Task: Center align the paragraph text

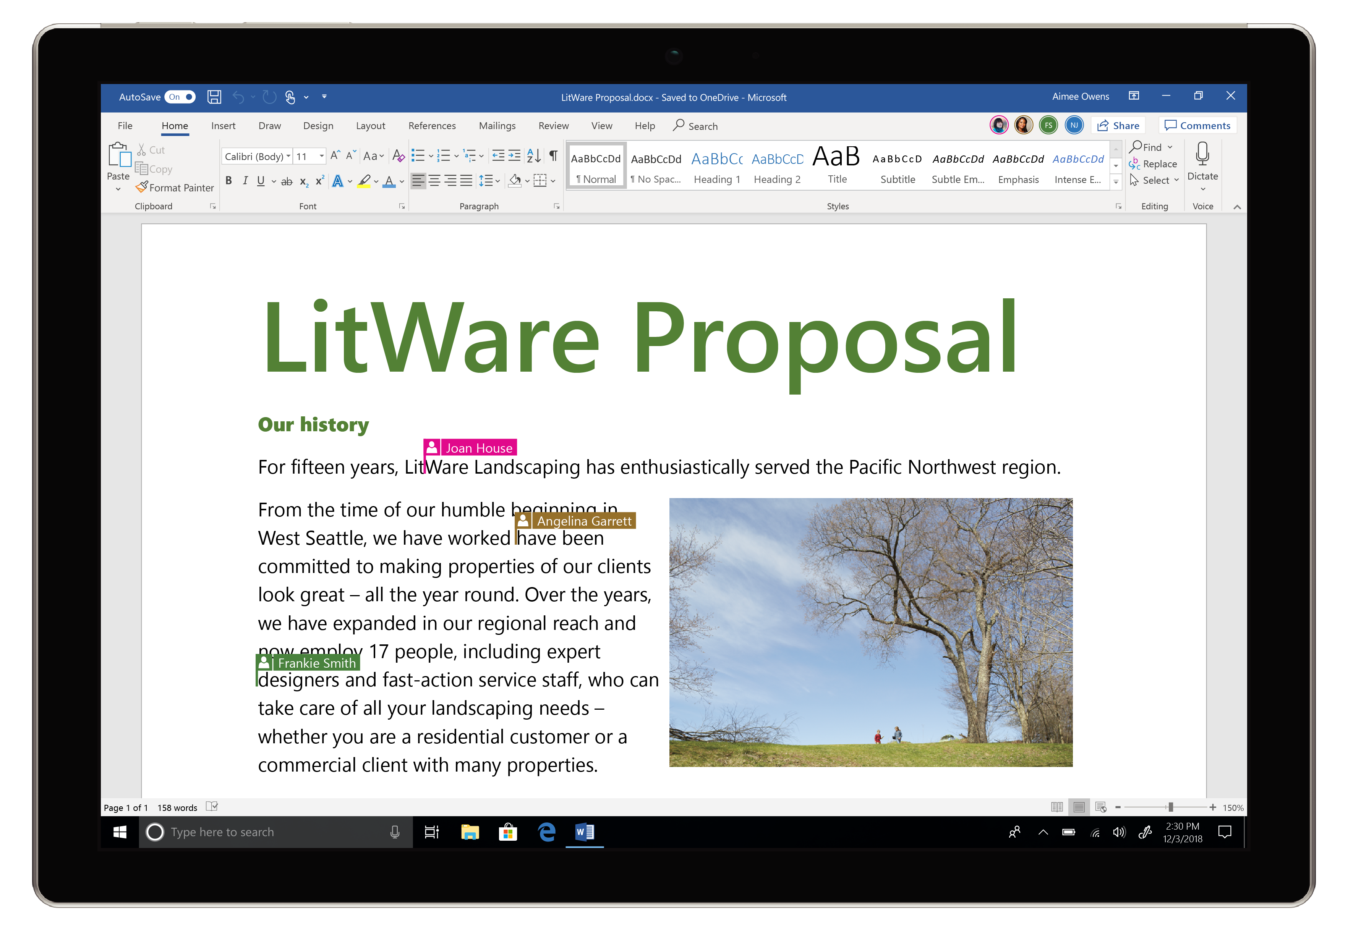Action: [x=434, y=181]
